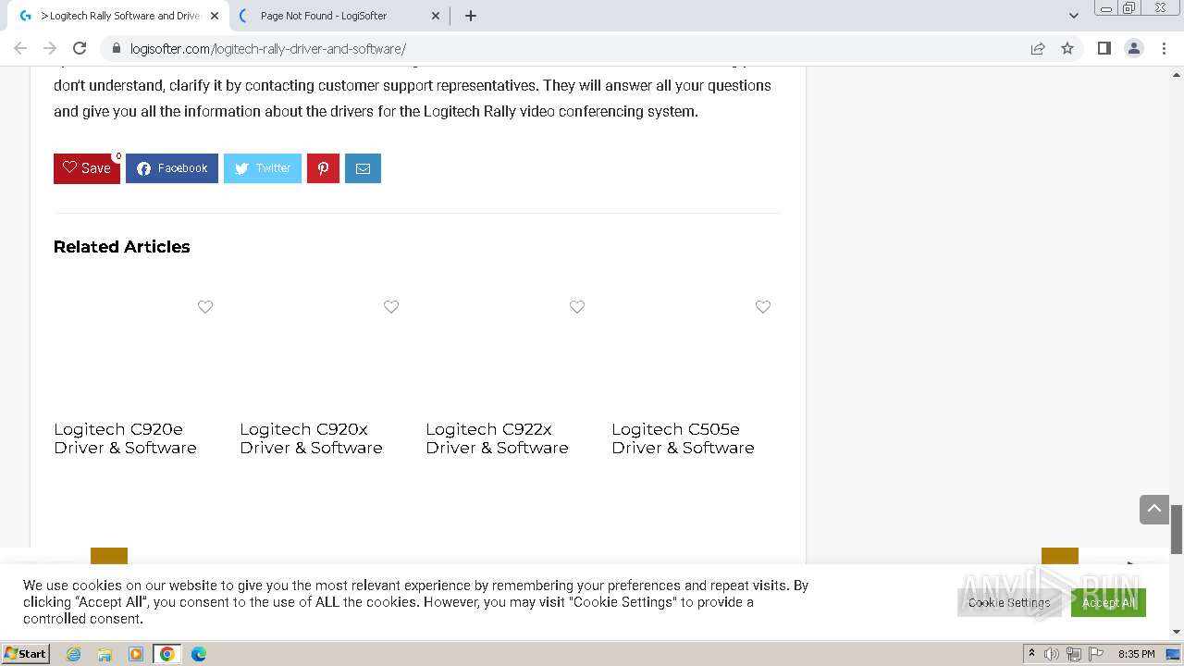Click the address bar URL

(268, 49)
